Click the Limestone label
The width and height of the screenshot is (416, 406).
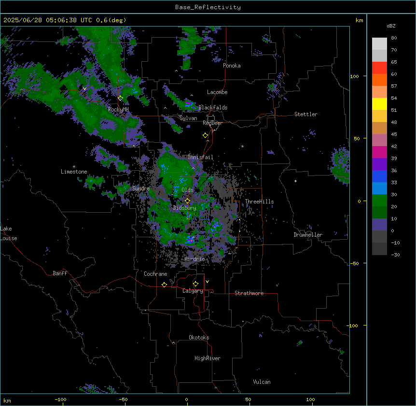[x=74, y=172]
